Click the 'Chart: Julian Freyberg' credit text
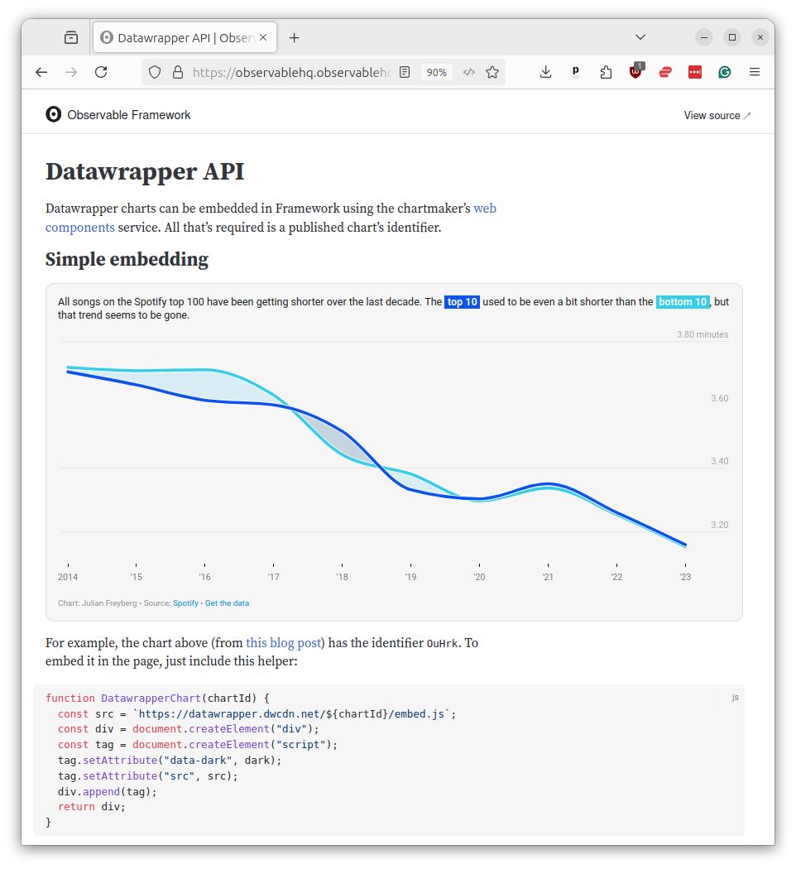This screenshot has width=796, height=869. click(98, 603)
